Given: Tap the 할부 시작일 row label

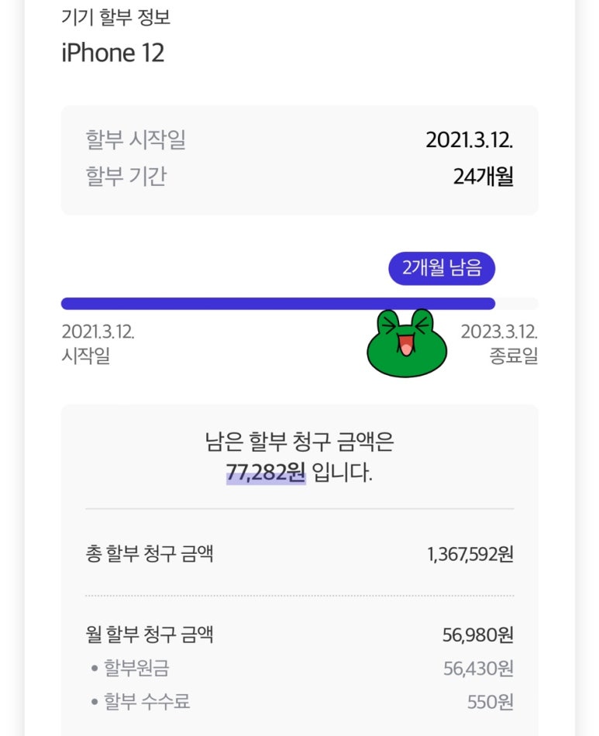Looking at the screenshot, I should click(x=136, y=139).
